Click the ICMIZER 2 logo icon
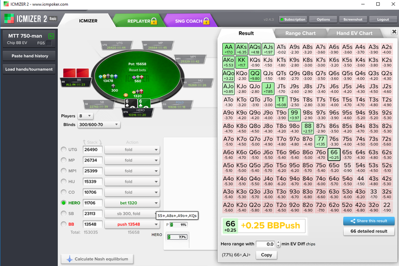The image size is (399, 266). (9, 19)
